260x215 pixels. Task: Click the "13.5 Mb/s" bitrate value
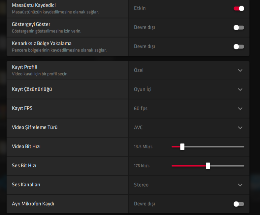tap(143, 147)
